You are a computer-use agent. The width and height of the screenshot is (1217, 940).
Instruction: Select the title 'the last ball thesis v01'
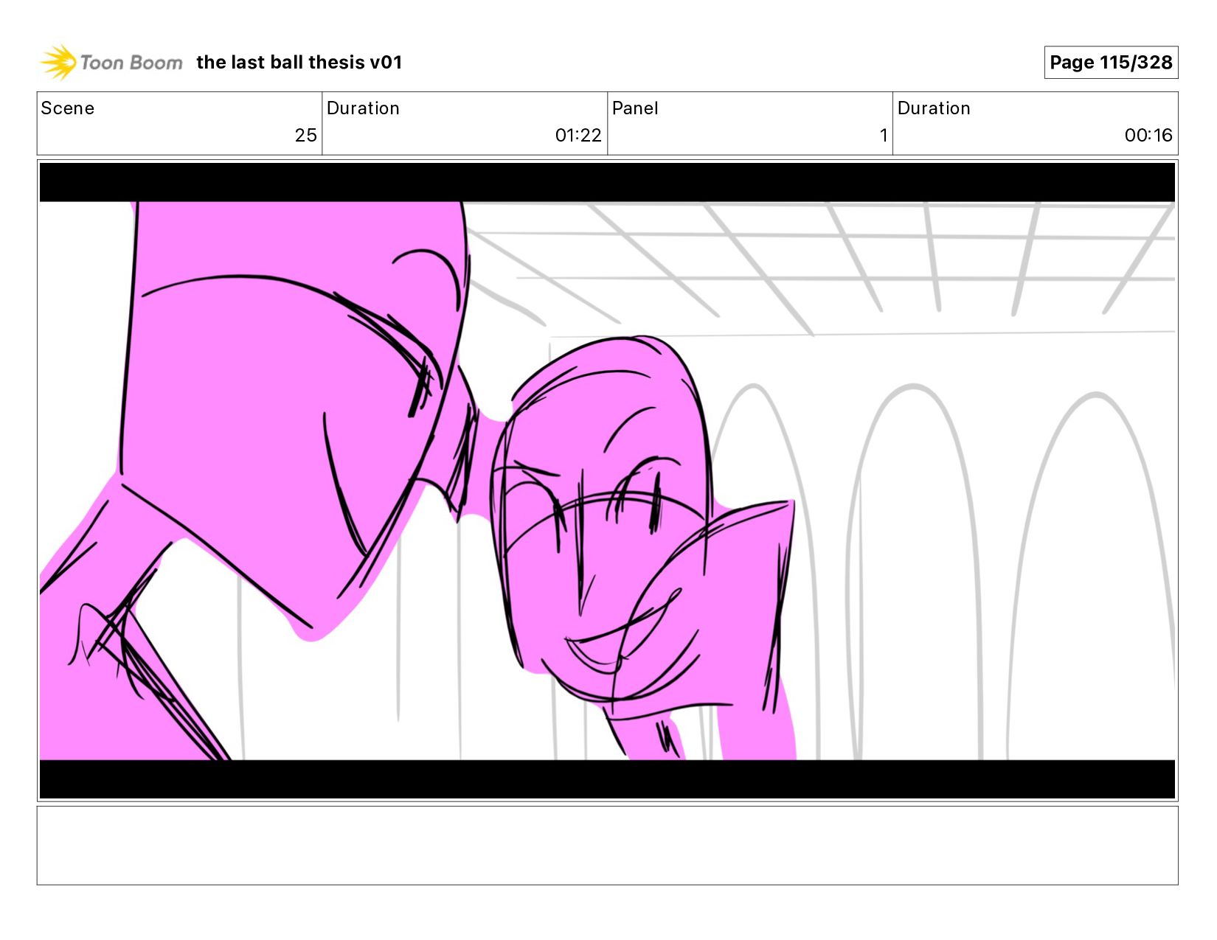click(299, 63)
